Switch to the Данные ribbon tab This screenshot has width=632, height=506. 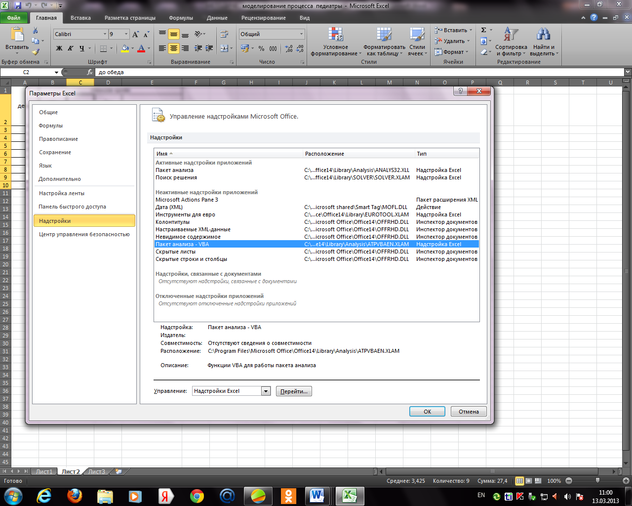pos(217,18)
